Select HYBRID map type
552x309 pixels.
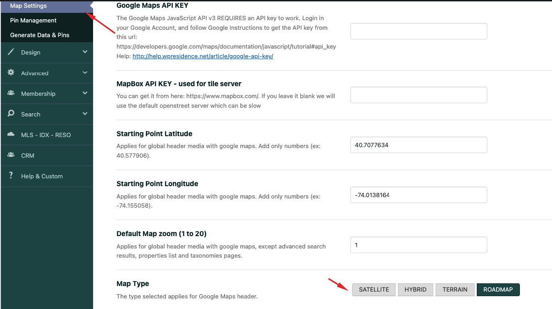coord(415,289)
